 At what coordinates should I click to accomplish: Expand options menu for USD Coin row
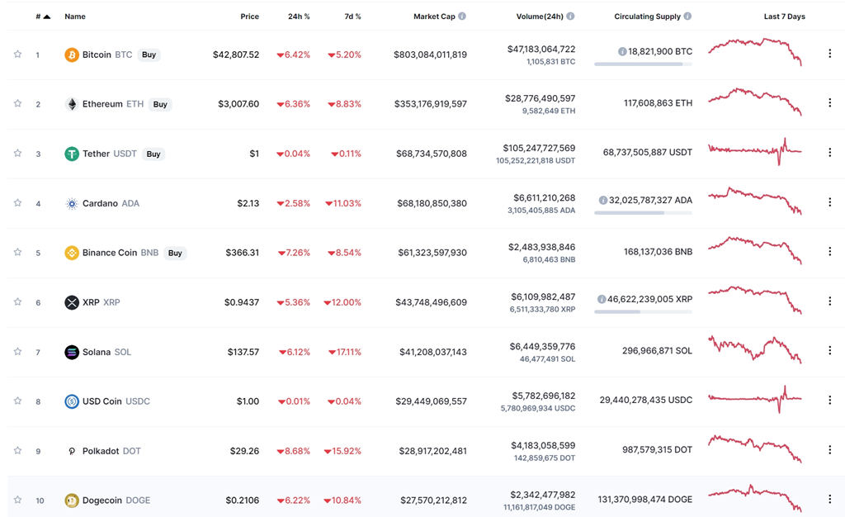coord(829,401)
